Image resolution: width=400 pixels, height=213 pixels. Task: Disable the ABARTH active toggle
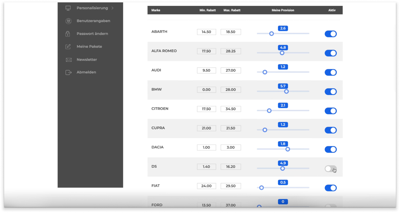331,34
